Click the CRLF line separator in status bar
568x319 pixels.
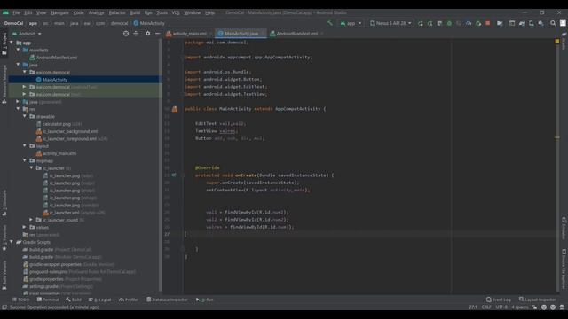pyautogui.click(x=486, y=307)
